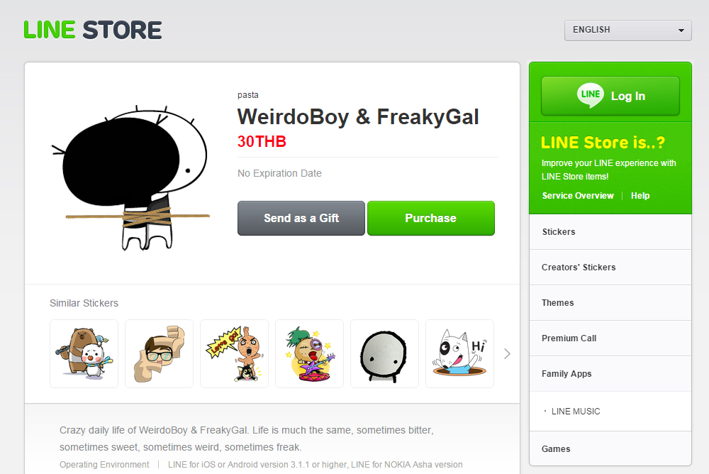Image resolution: width=709 pixels, height=474 pixels.
Task: Open the LINE MUSIC family app link
Action: tap(576, 412)
